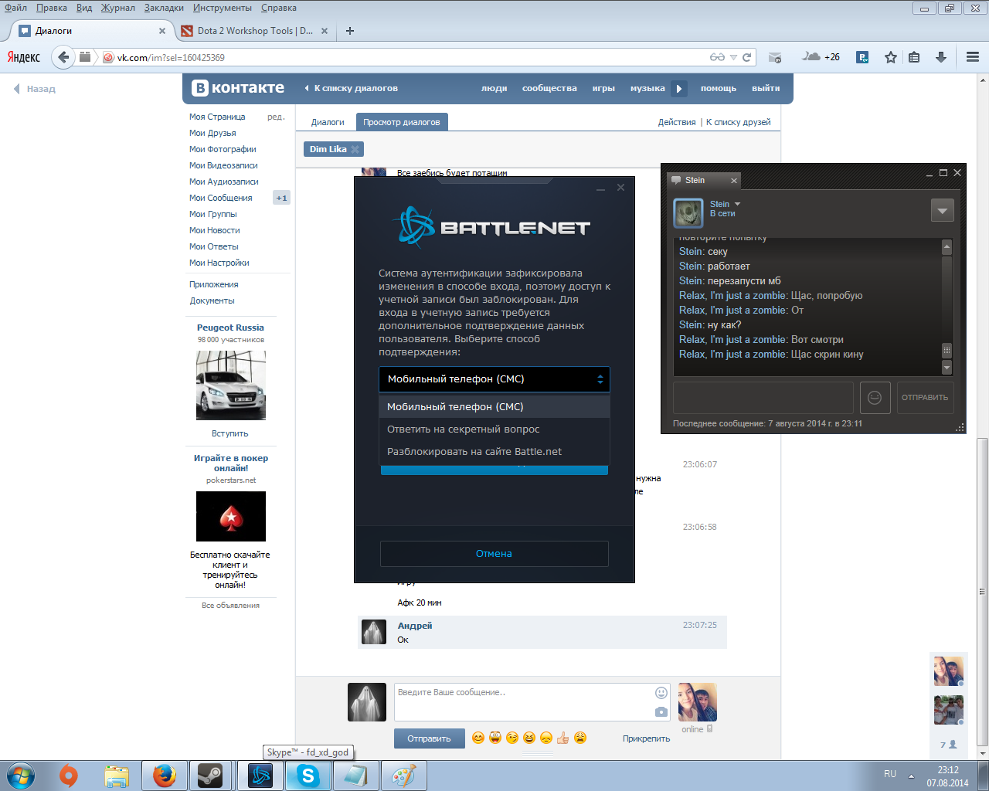The image size is (989, 791).
Task: Toggle reader view glasses icon in address bar
Action: click(718, 57)
